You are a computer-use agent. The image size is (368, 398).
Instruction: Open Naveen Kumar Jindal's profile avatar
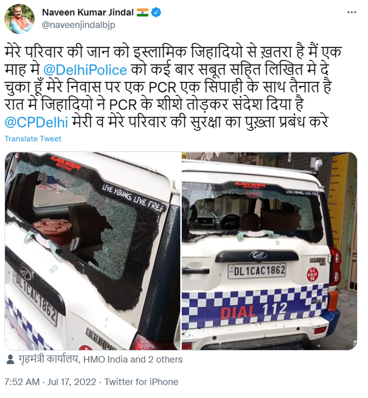coord(19,19)
